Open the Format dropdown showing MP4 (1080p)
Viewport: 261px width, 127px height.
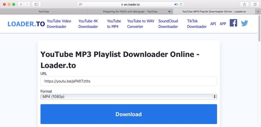129,97
